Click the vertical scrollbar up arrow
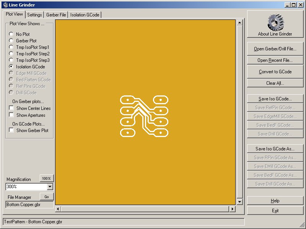The width and height of the screenshot is (306, 229). (x=240, y=23)
